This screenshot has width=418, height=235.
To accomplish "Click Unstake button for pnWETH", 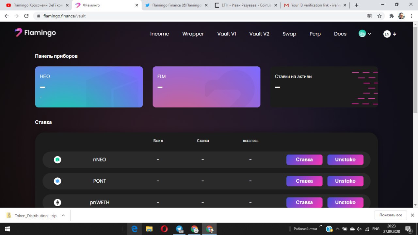I will pos(345,203).
